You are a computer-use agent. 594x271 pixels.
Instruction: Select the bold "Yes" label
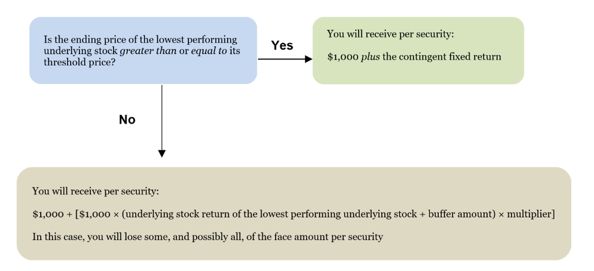[282, 45]
